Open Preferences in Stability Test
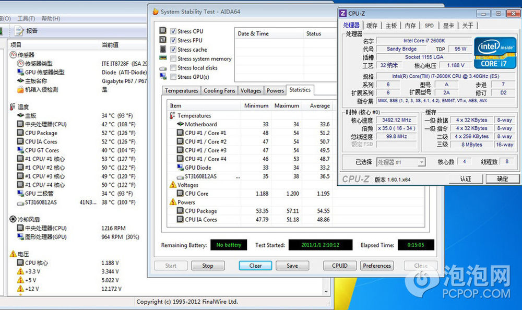This screenshot has width=522, height=310. pos(377,266)
